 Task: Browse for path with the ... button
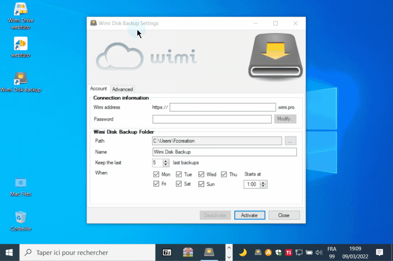click(x=291, y=141)
